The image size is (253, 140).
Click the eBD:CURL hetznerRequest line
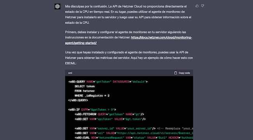pyautogui.click(x=134, y=138)
